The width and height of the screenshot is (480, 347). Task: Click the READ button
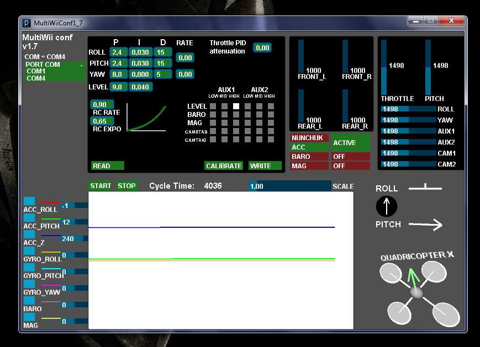point(108,166)
